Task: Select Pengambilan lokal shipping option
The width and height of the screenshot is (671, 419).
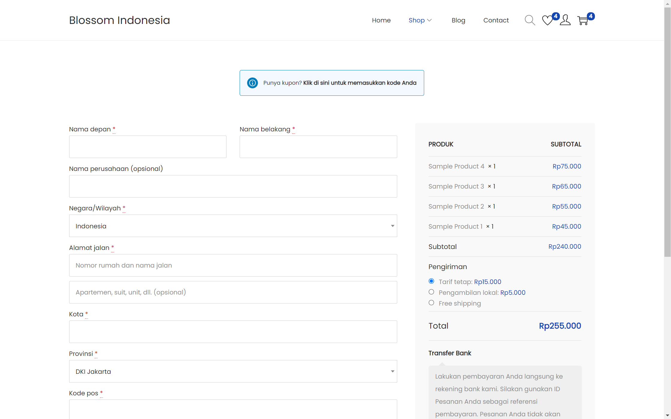Action: [x=431, y=292]
